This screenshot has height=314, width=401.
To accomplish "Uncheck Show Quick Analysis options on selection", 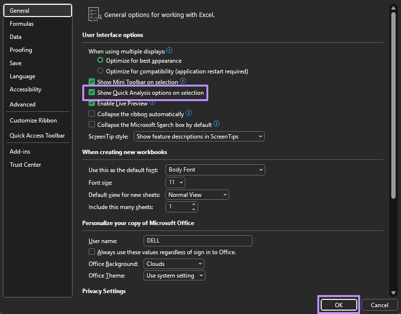I will point(91,92).
